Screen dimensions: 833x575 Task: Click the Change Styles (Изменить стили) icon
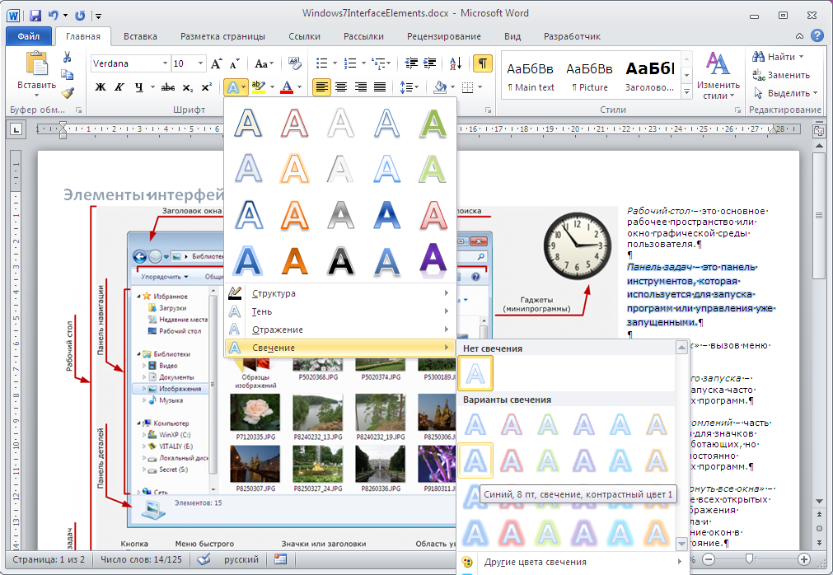(718, 63)
